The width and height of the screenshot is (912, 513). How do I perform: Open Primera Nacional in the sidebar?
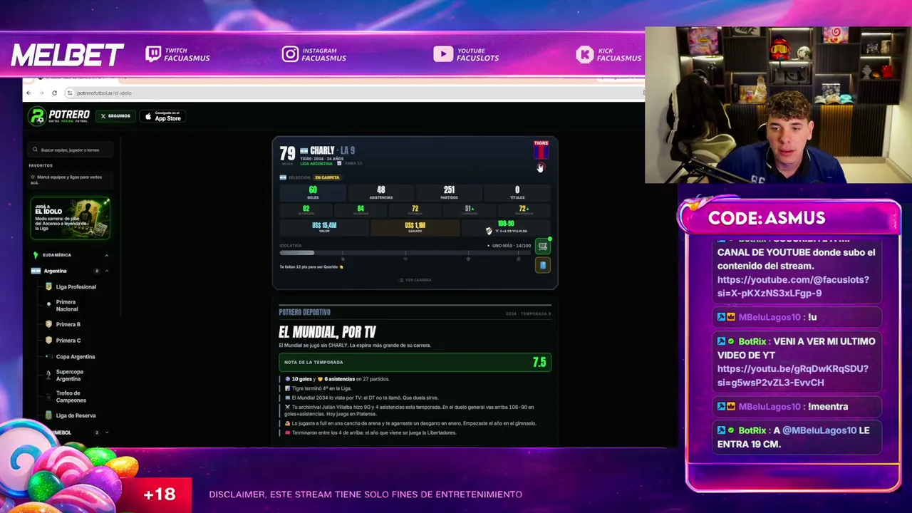click(x=67, y=306)
